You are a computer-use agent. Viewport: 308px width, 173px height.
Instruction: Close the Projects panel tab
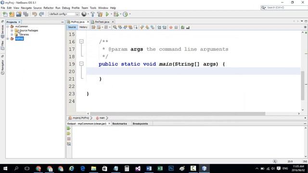tap(19, 22)
